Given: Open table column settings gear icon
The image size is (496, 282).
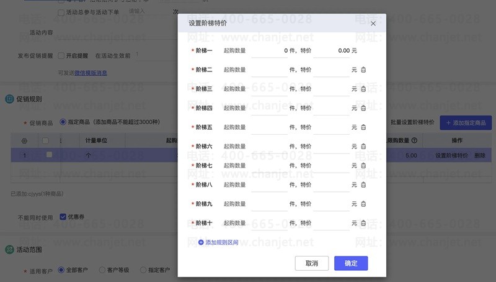Looking at the screenshot, I should (24, 141).
